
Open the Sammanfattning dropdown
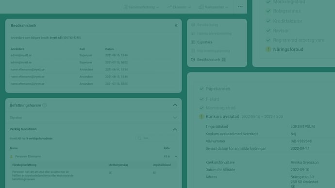click(x=141, y=7)
